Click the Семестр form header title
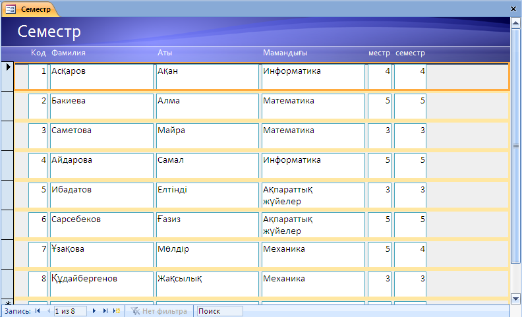The height and width of the screenshot is (317, 522). [x=49, y=32]
